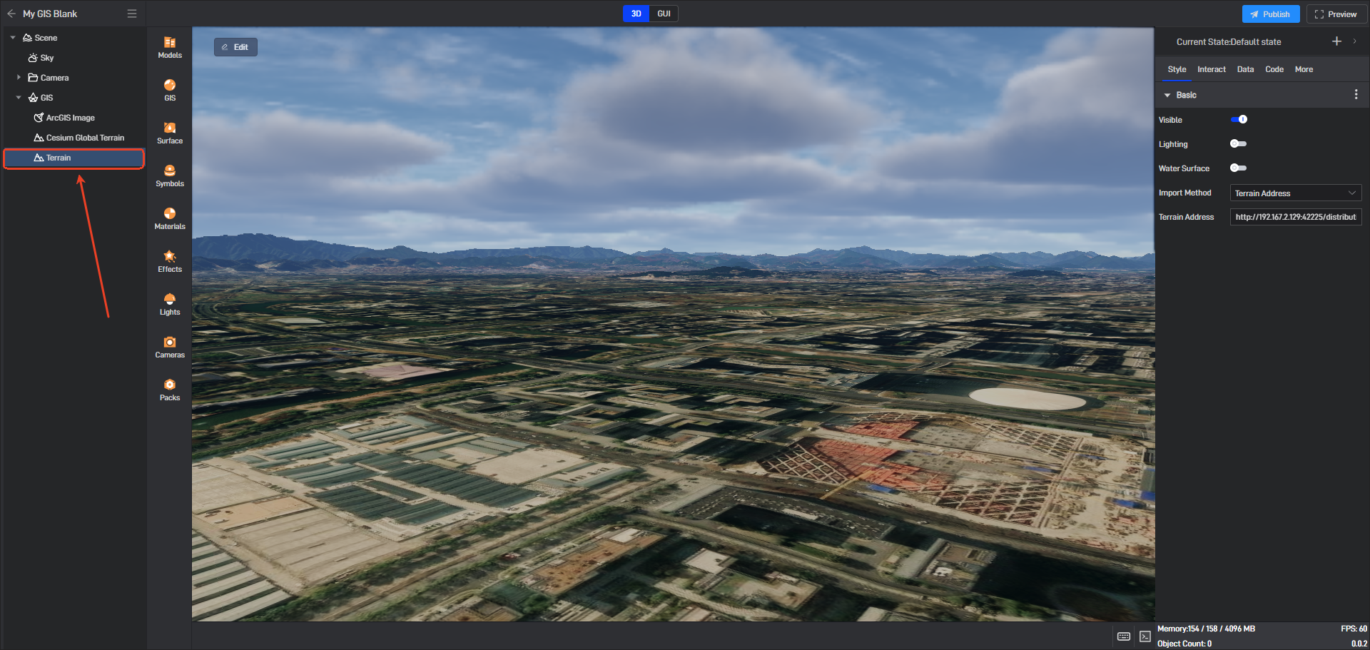1370x650 pixels.
Task: Select the Terrain layer
Action: click(74, 158)
